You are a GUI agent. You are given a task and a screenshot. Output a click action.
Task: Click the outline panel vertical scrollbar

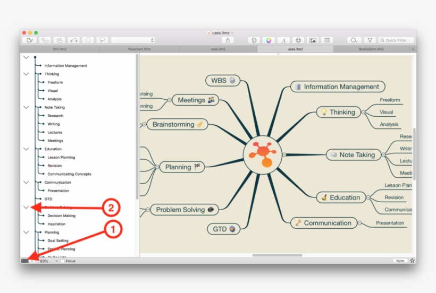(137, 127)
